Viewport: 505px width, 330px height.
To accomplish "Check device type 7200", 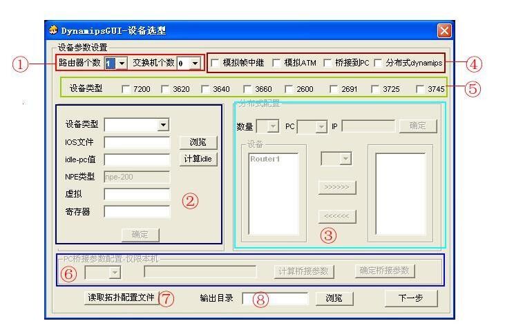I will (126, 89).
